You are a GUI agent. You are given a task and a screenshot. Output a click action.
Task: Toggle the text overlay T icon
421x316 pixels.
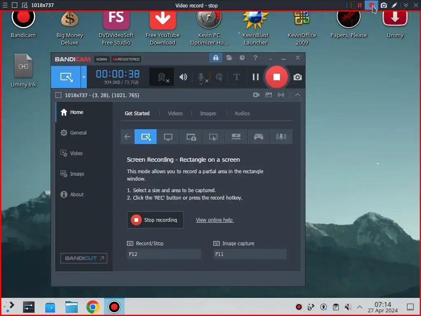pos(236,77)
